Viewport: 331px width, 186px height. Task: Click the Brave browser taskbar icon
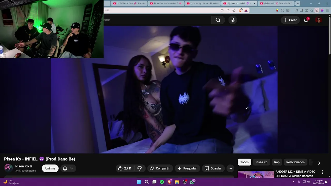coord(169,182)
